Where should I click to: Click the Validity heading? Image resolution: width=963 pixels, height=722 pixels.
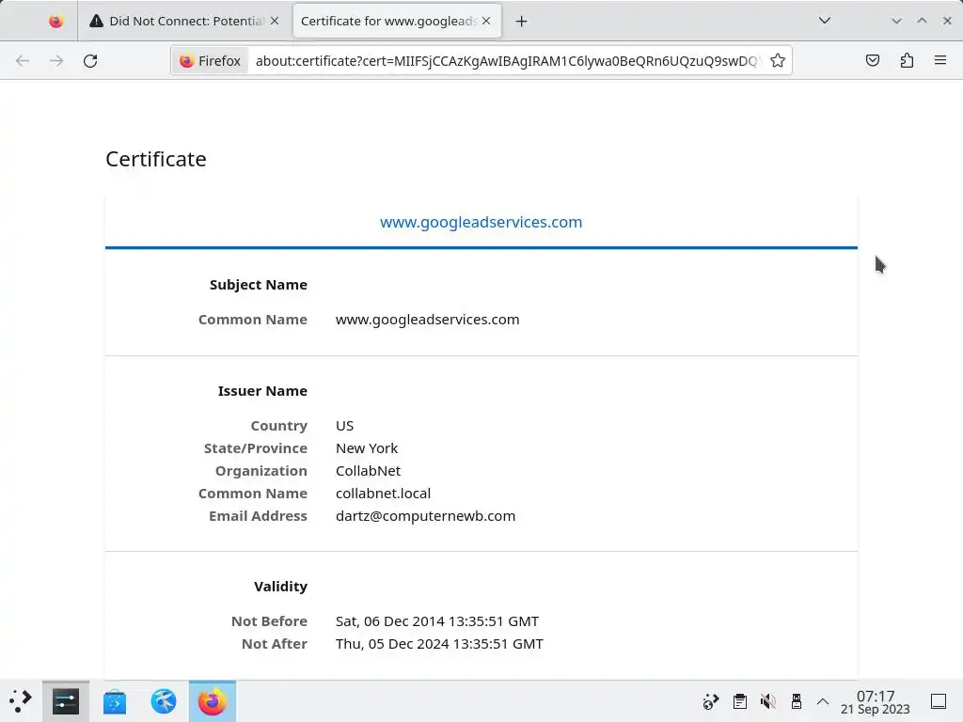coord(280,587)
